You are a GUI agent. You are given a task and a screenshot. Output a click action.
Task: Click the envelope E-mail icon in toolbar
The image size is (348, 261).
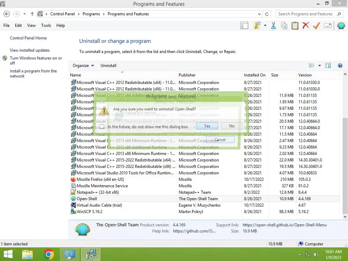pyautogui.click(x=328, y=25)
